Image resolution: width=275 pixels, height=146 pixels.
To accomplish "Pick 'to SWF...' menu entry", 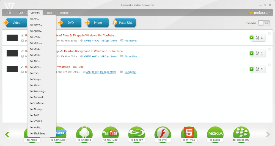I will 42,115.
